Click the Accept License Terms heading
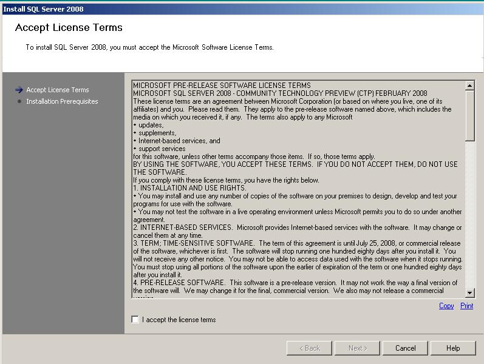This screenshot has width=484, height=364. 69,27
